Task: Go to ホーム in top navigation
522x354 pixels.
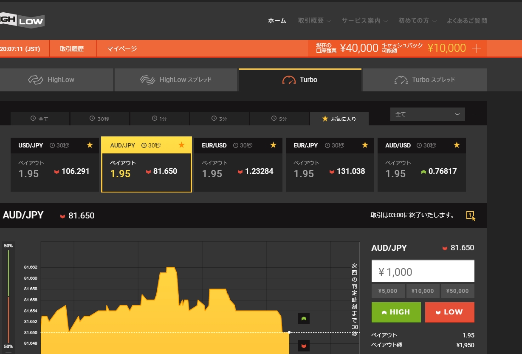Action: pyautogui.click(x=277, y=20)
